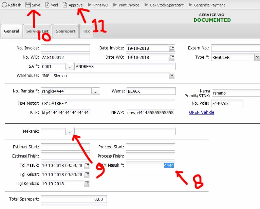
Task: Open Tgl Kembali calendar picker
Action: point(87,184)
